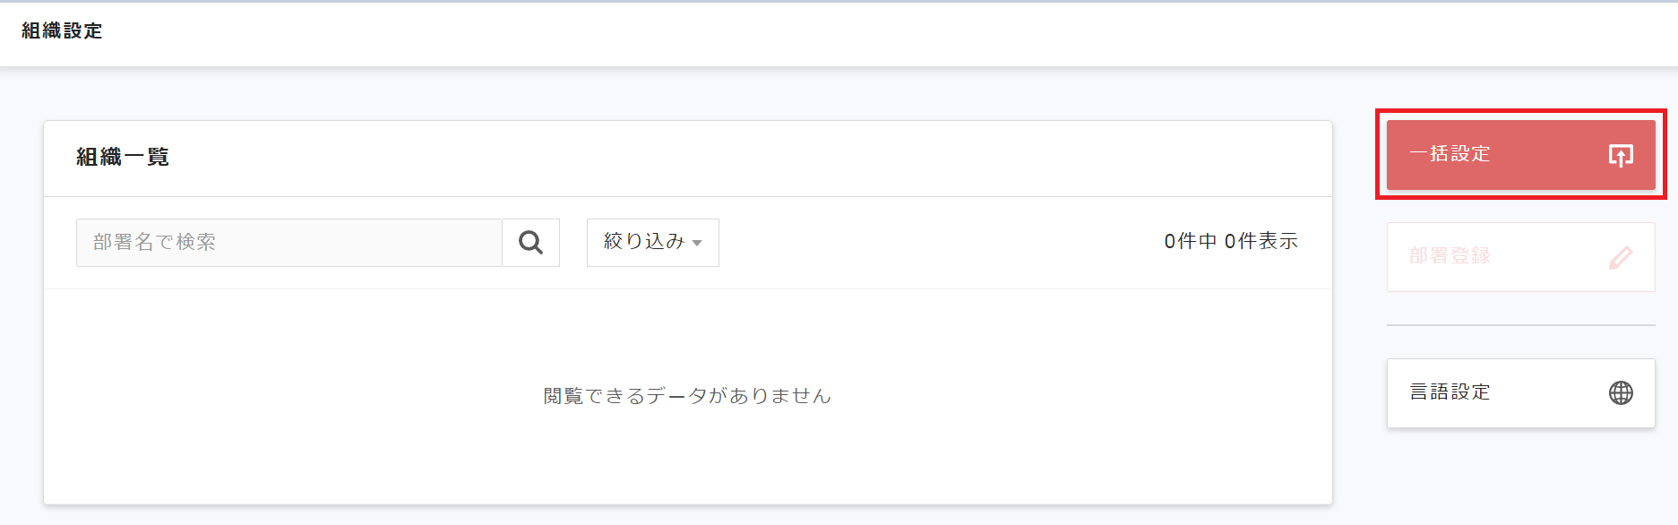Click the 組織設定 page title

(x=62, y=31)
